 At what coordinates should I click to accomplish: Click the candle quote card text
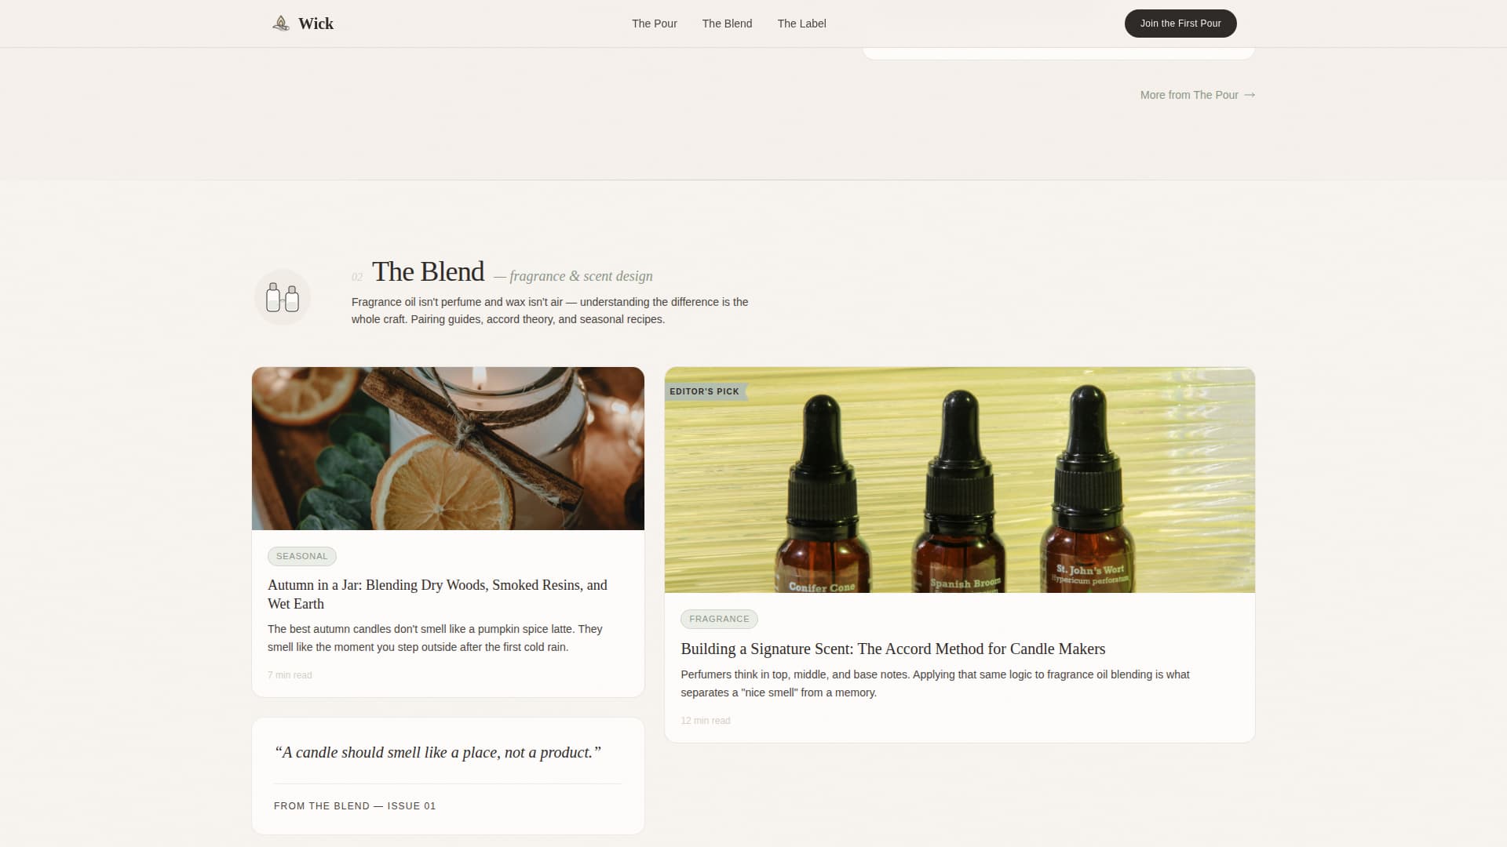[x=438, y=752]
